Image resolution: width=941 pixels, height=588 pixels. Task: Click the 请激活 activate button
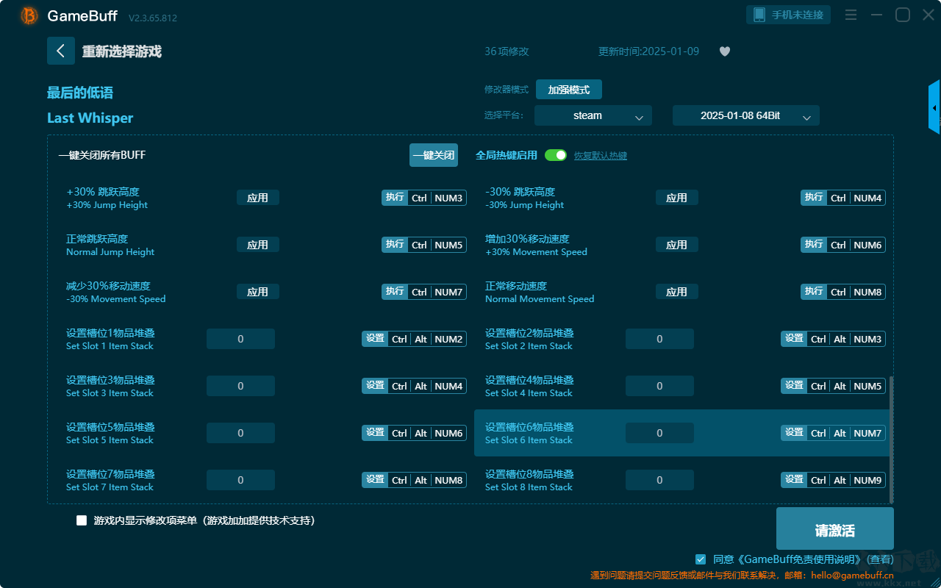tap(835, 530)
